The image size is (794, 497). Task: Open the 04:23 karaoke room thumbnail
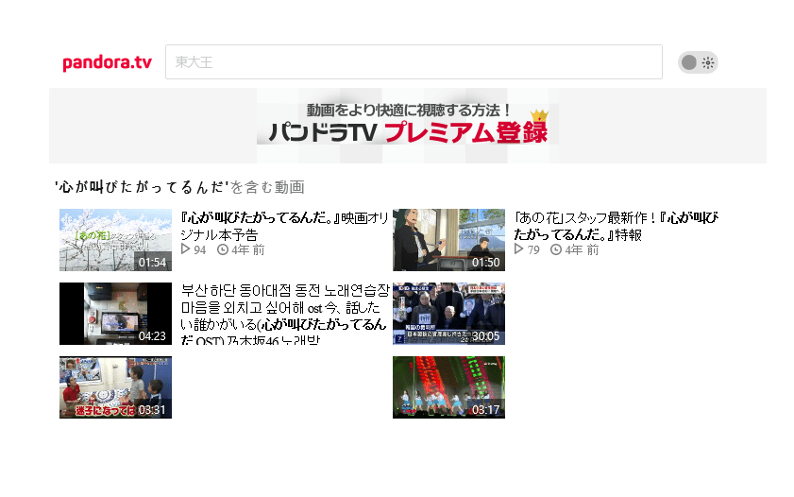point(115,314)
